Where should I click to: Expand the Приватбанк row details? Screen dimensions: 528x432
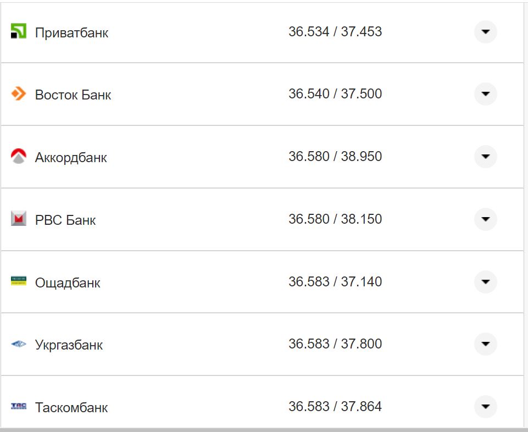click(x=485, y=32)
